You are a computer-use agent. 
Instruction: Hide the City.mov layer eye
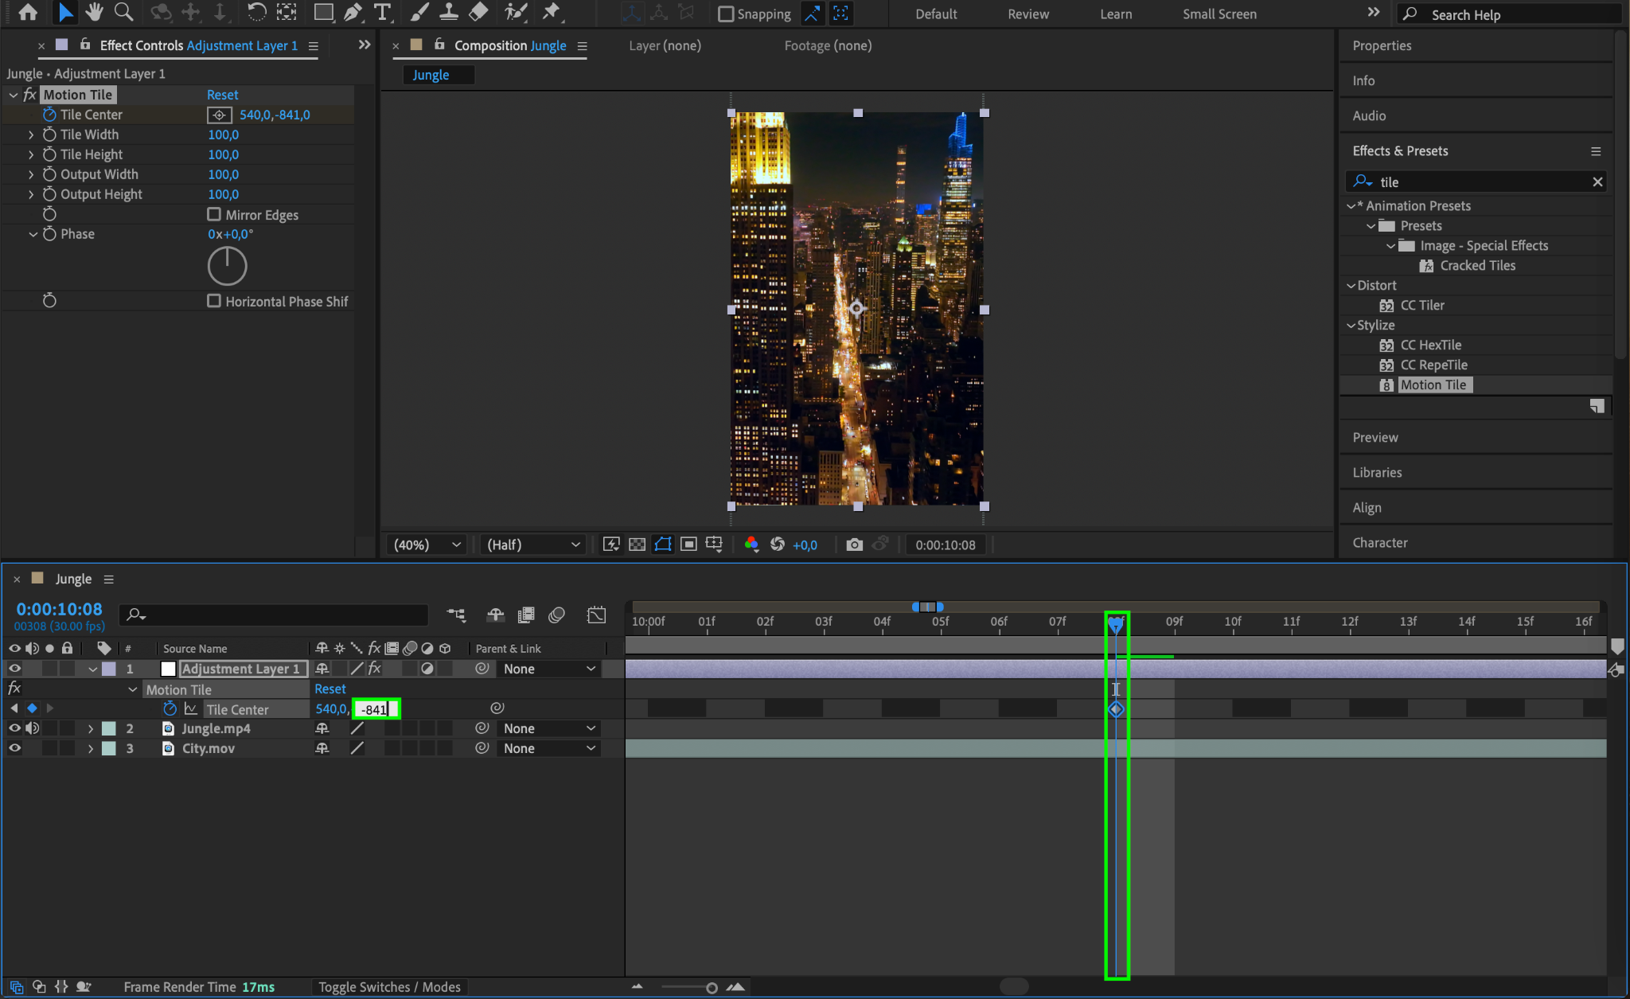point(14,748)
